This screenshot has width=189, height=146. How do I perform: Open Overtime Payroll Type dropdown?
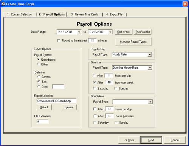(150, 68)
